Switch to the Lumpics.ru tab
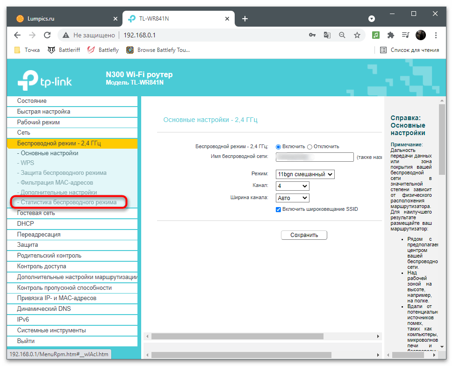This screenshot has height=366, width=453. [65, 19]
